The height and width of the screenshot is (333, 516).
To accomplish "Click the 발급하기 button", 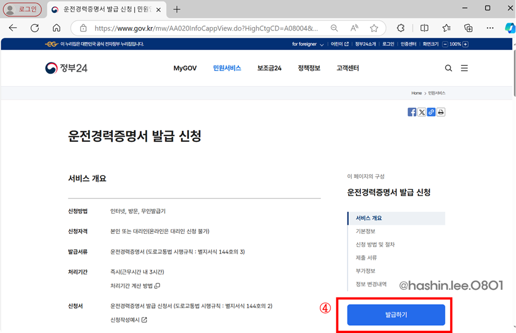I will (395, 315).
